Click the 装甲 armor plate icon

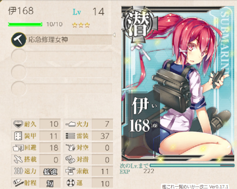(x=18, y=136)
